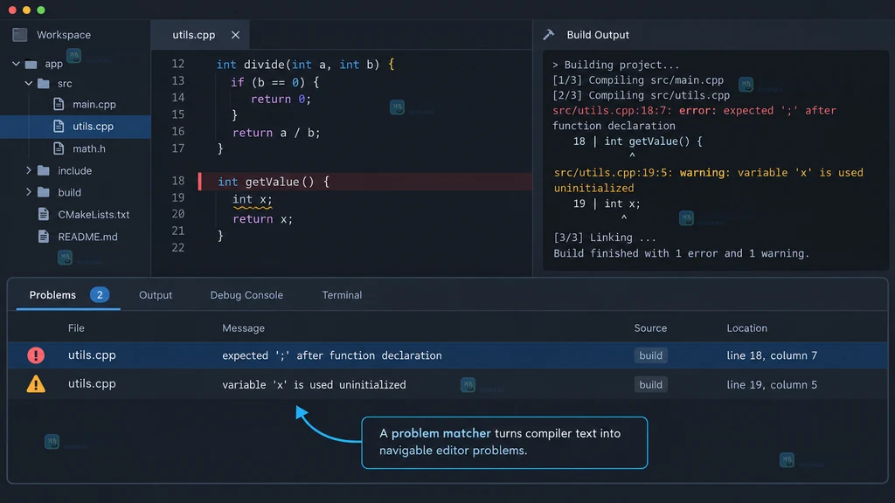Click the Location column header
This screenshot has width=895, height=503.
(x=746, y=328)
